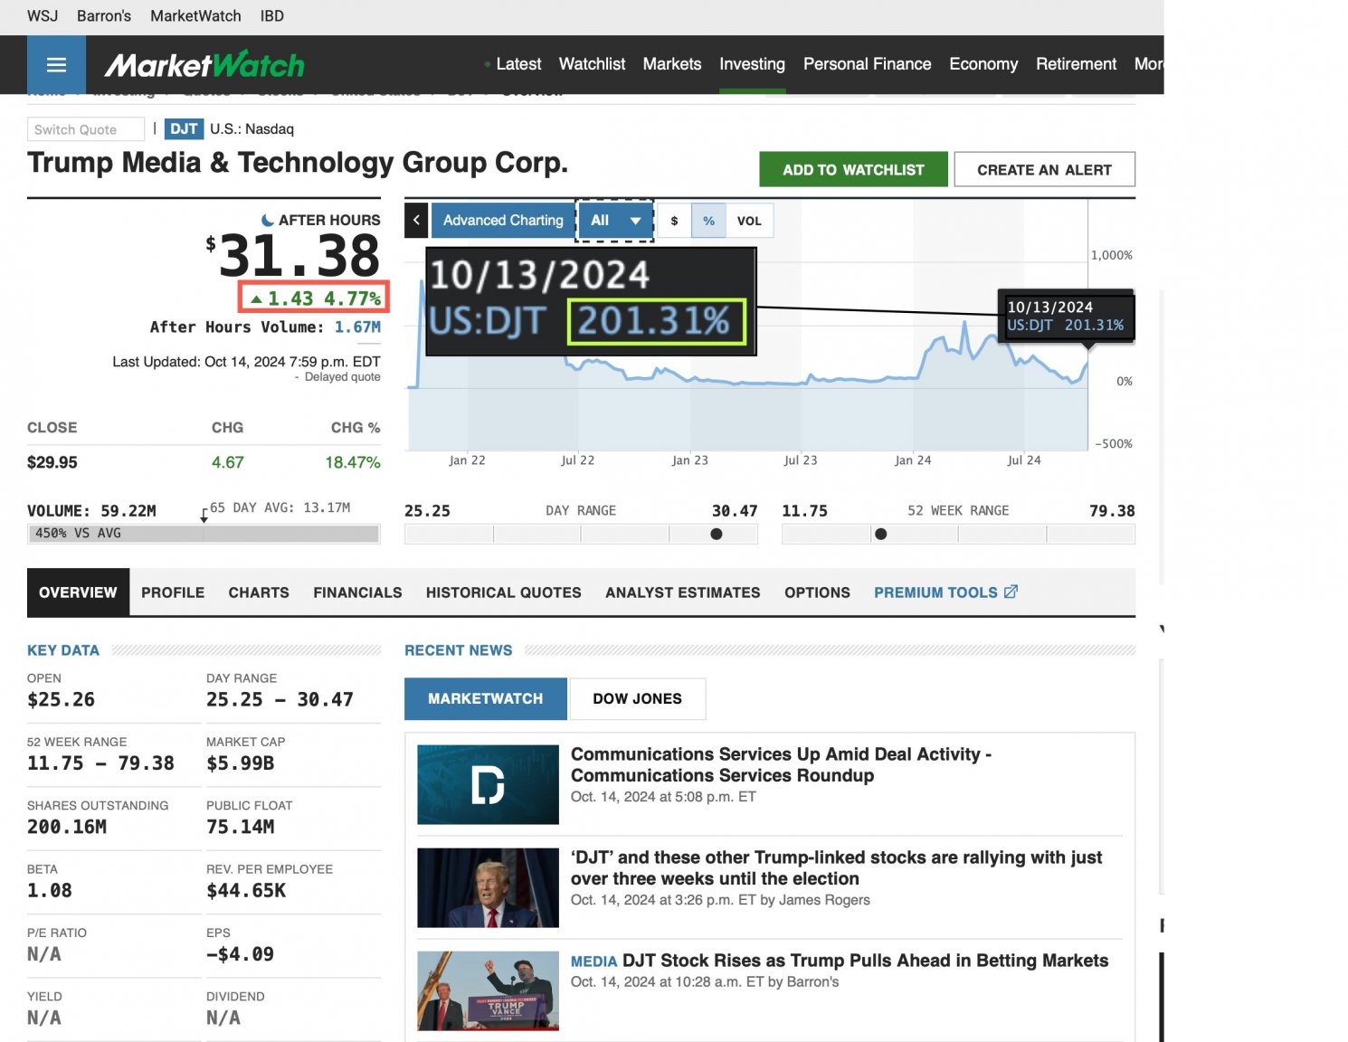
Task: Open the Personal Finance menu
Action: pyautogui.click(x=867, y=64)
